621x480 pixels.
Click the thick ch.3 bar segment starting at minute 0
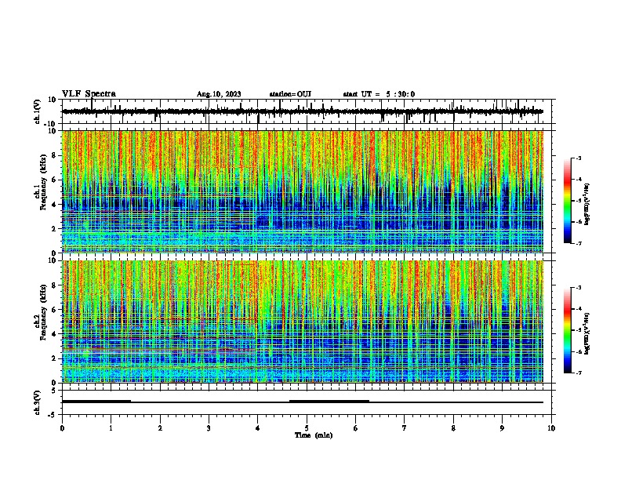pyautogui.click(x=96, y=402)
